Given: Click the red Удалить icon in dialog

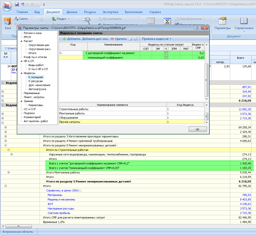Looking at the screenshot, I should pyautogui.click(x=112, y=39).
